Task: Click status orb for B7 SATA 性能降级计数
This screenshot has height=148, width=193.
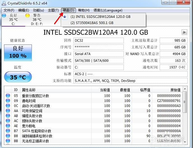Action: pyautogui.click(x=8, y=131)
